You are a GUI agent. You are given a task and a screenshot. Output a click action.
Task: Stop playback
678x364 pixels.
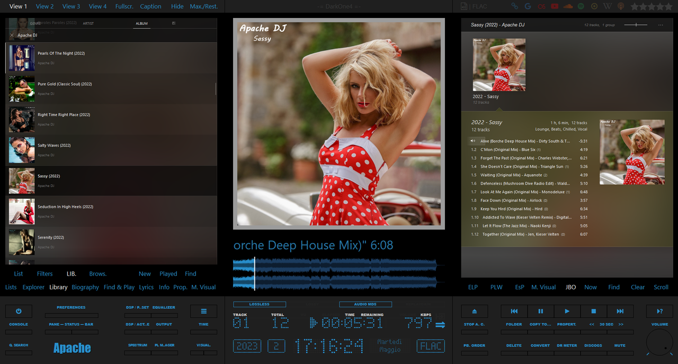pyautogui.click(x=593, y=311)
